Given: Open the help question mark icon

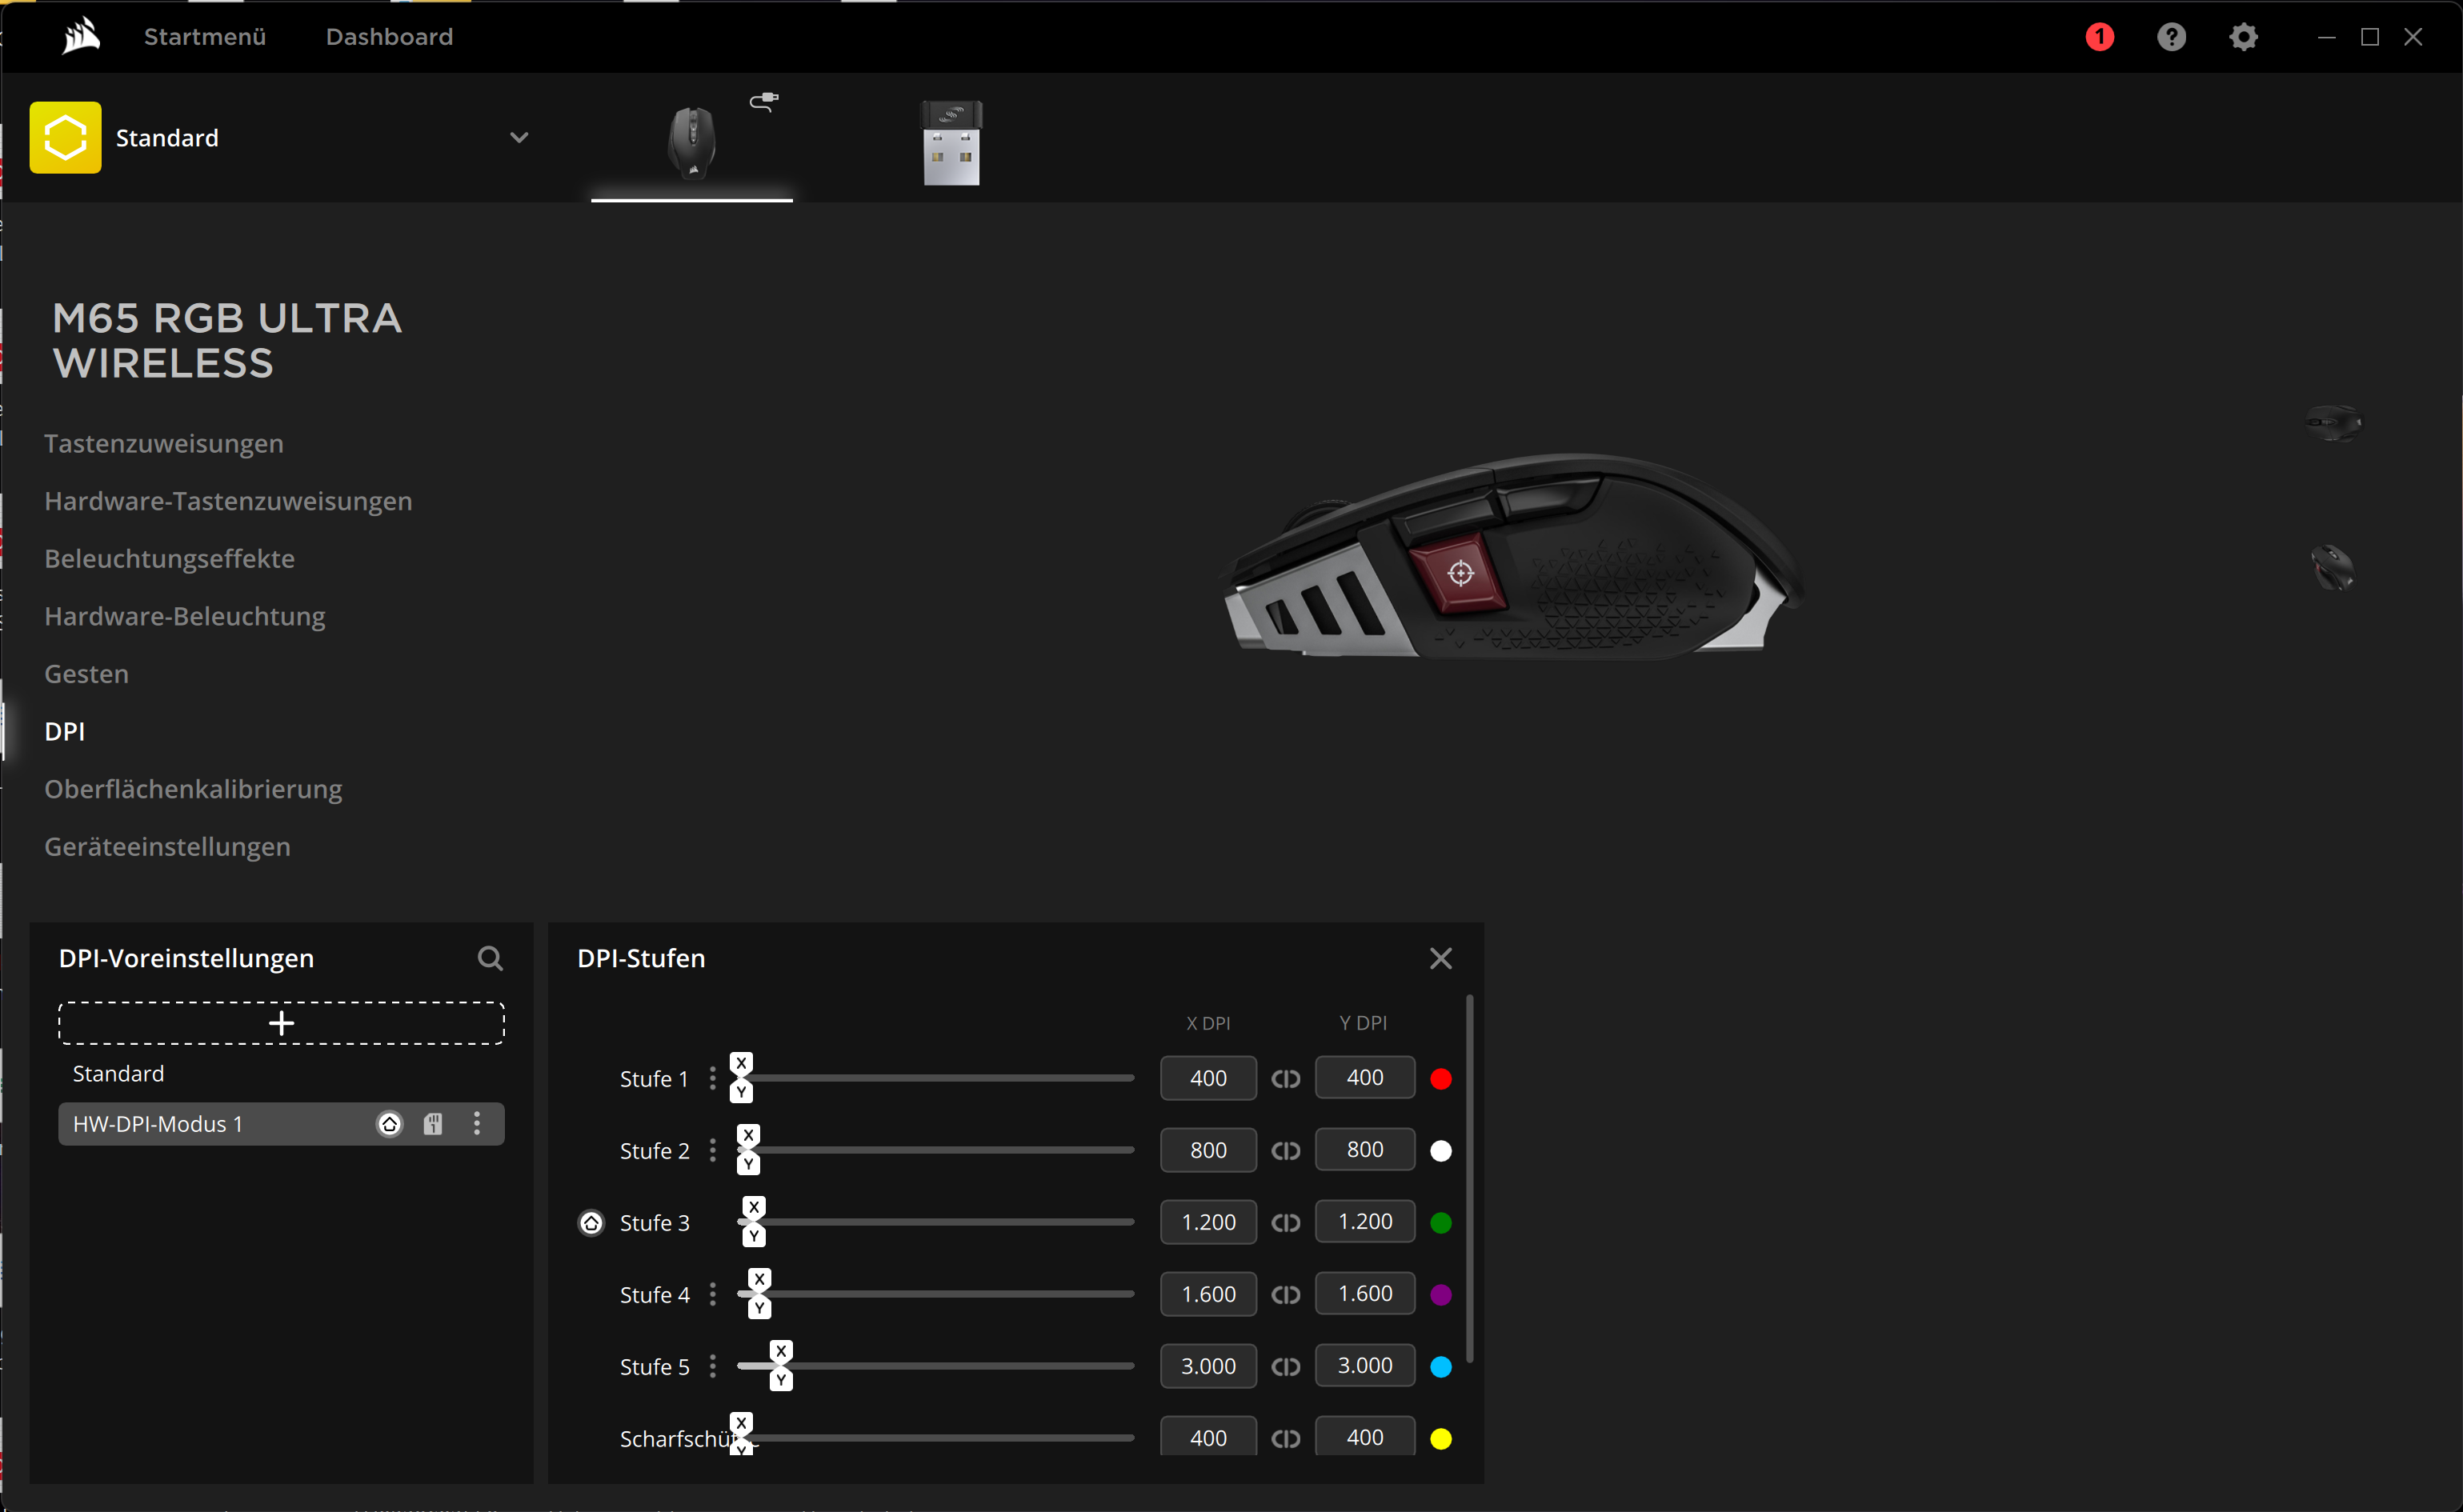Looking at the screenshot, I should pos(2171,37).
